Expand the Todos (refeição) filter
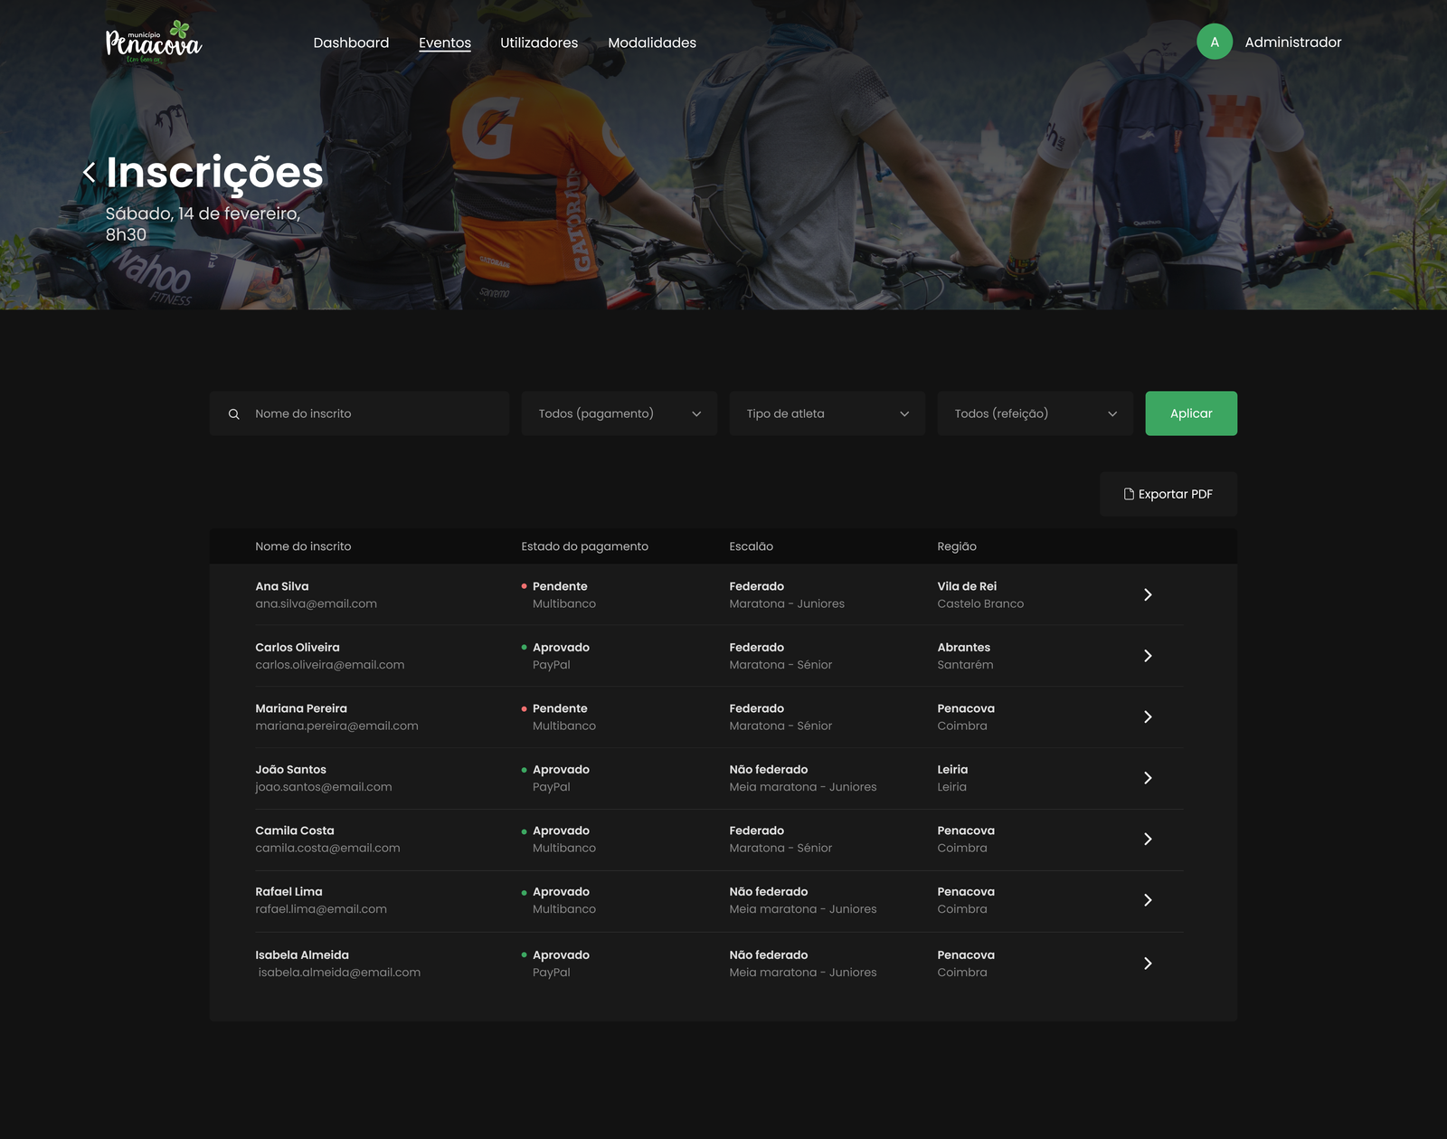The width and height of the screenshot is (1447, 1139). pos(1035,413)
